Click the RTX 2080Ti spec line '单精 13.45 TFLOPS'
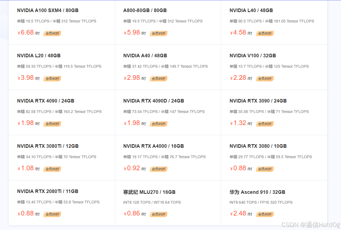 tap(58, 202)
